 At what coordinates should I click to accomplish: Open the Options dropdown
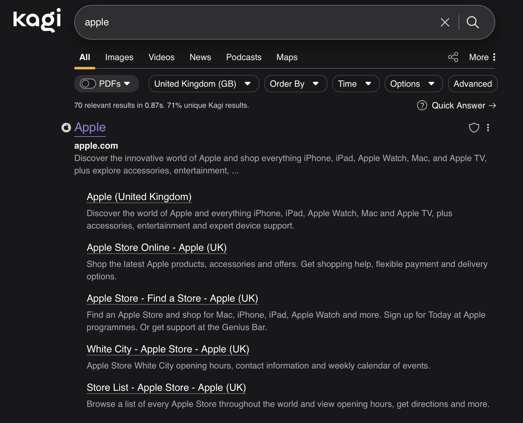coord(413,84)
